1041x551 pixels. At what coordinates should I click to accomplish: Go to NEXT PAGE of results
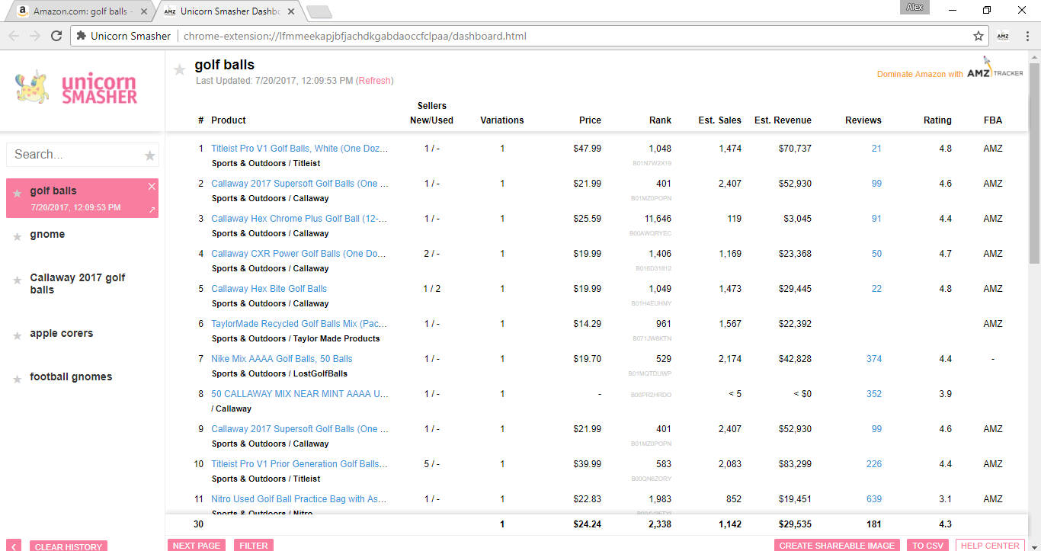197,546
